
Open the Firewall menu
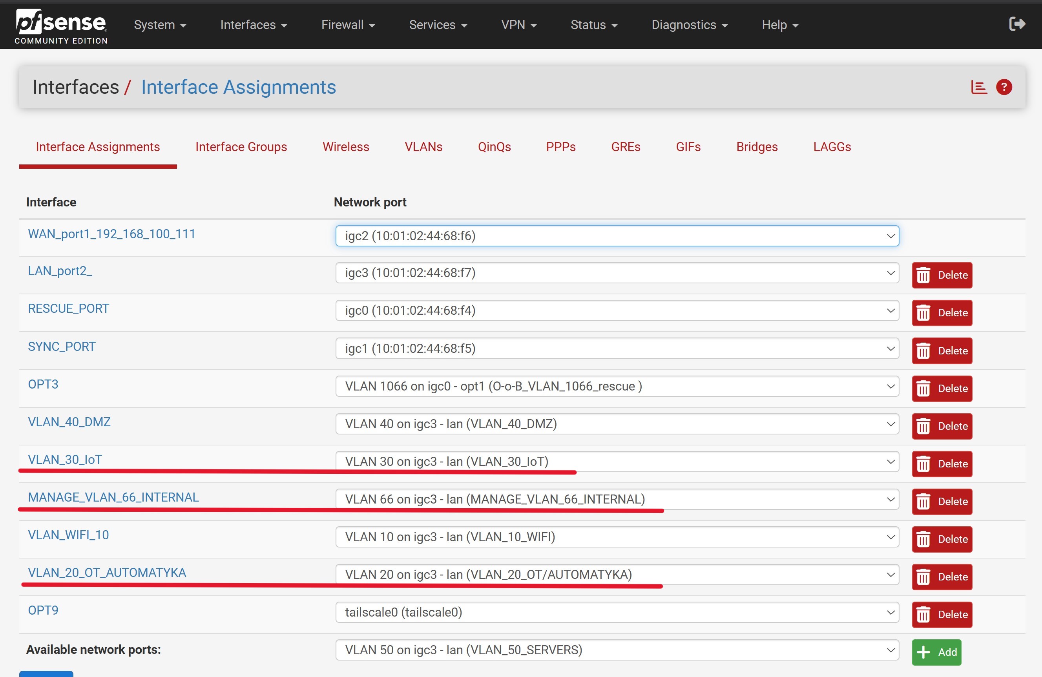[348, 24]
